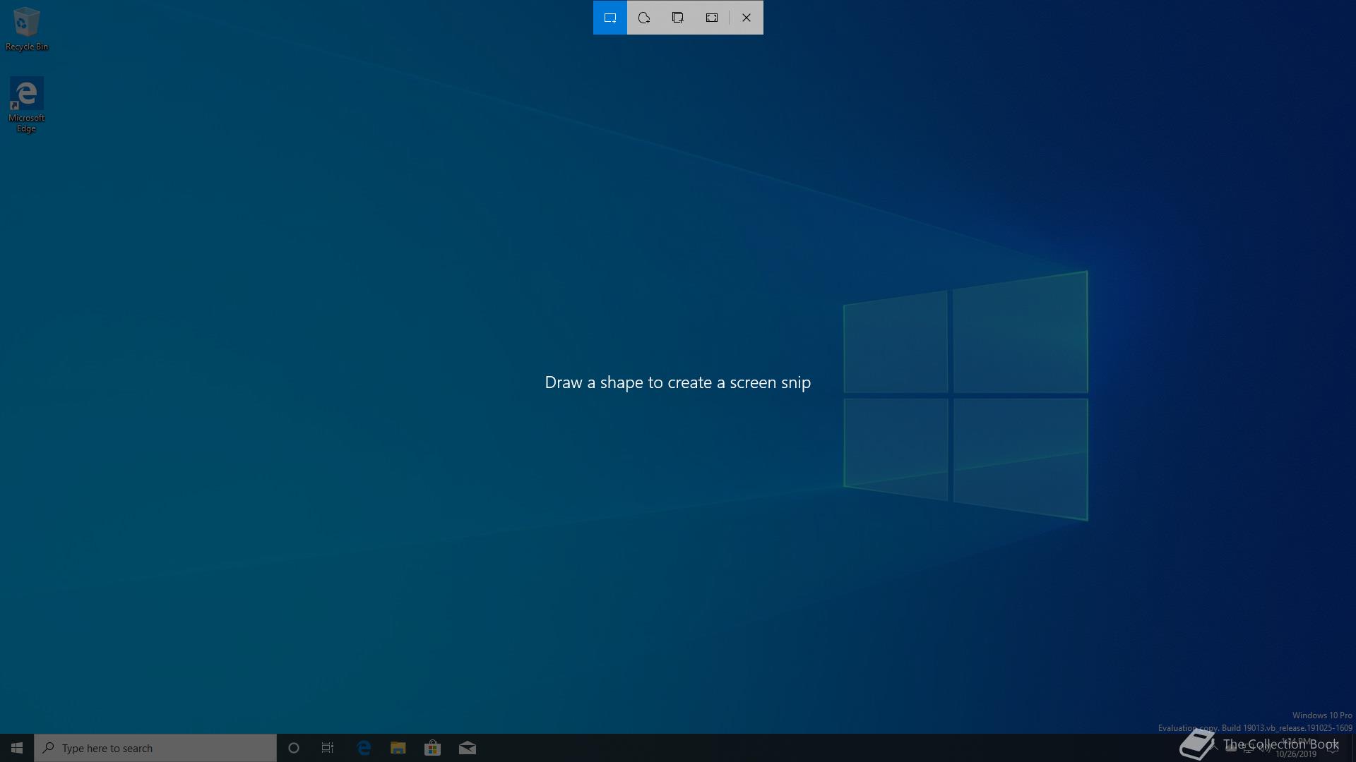Close the snipping toolbar

(x=747, y=18)
